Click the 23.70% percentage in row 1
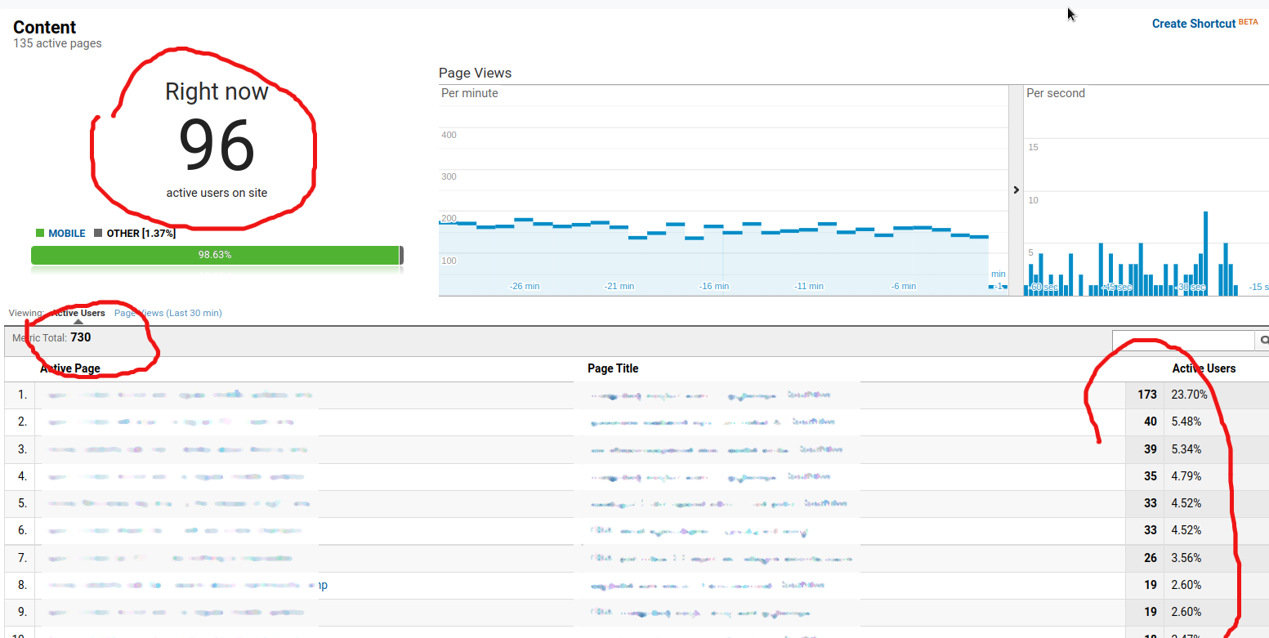The width and height of the screenshot is (1269, 638). click(x=1186, y=395)
